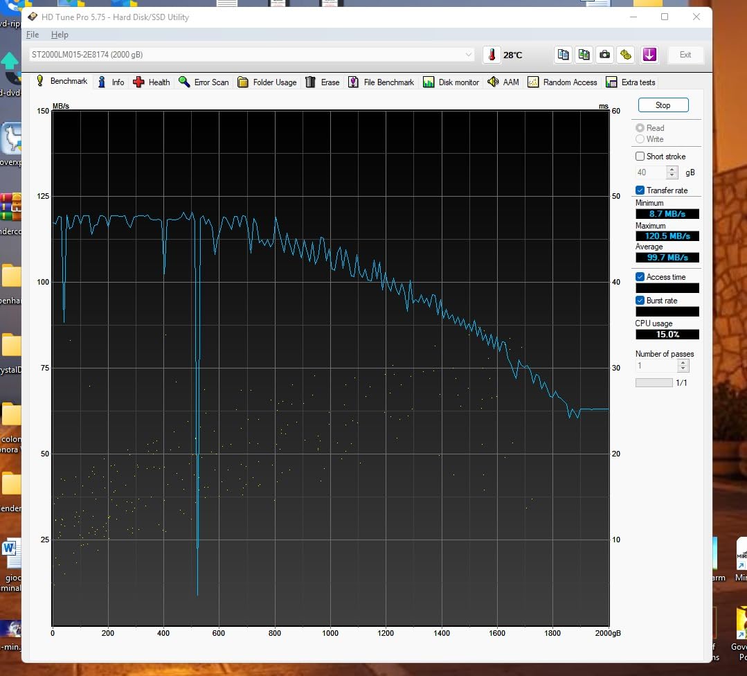This screenshot has height=676, width=747.
Task: Expand the ST2000LM015 drive selection dropdown
Action: pyautogui.click(x=251, y=55)
